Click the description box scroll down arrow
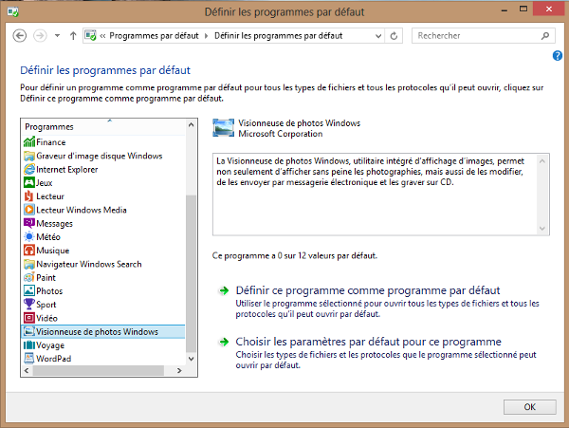Image resolution: width=569 pixels, height=428 pixels. (542, 229)
